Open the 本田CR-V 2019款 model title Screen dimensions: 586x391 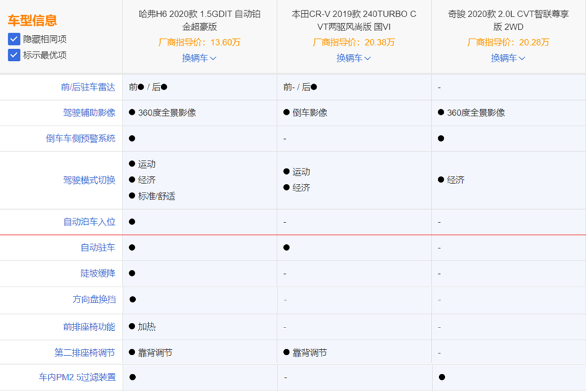tap(354, 20)
